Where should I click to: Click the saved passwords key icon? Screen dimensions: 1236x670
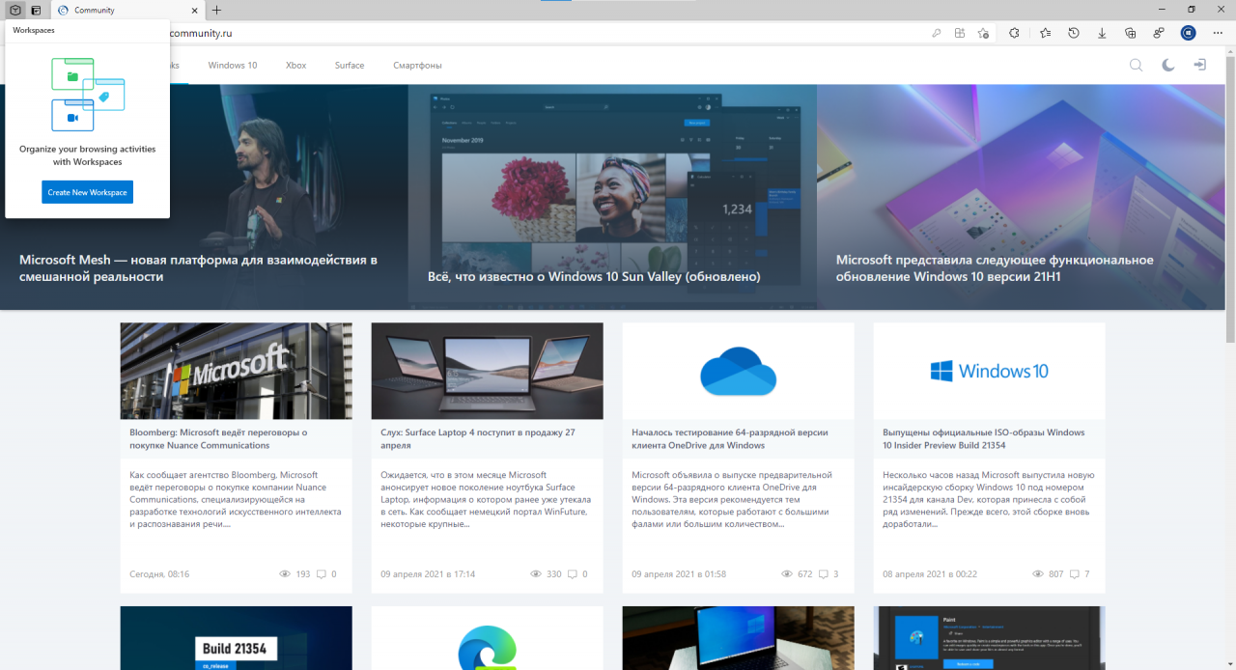coord(937,33)
